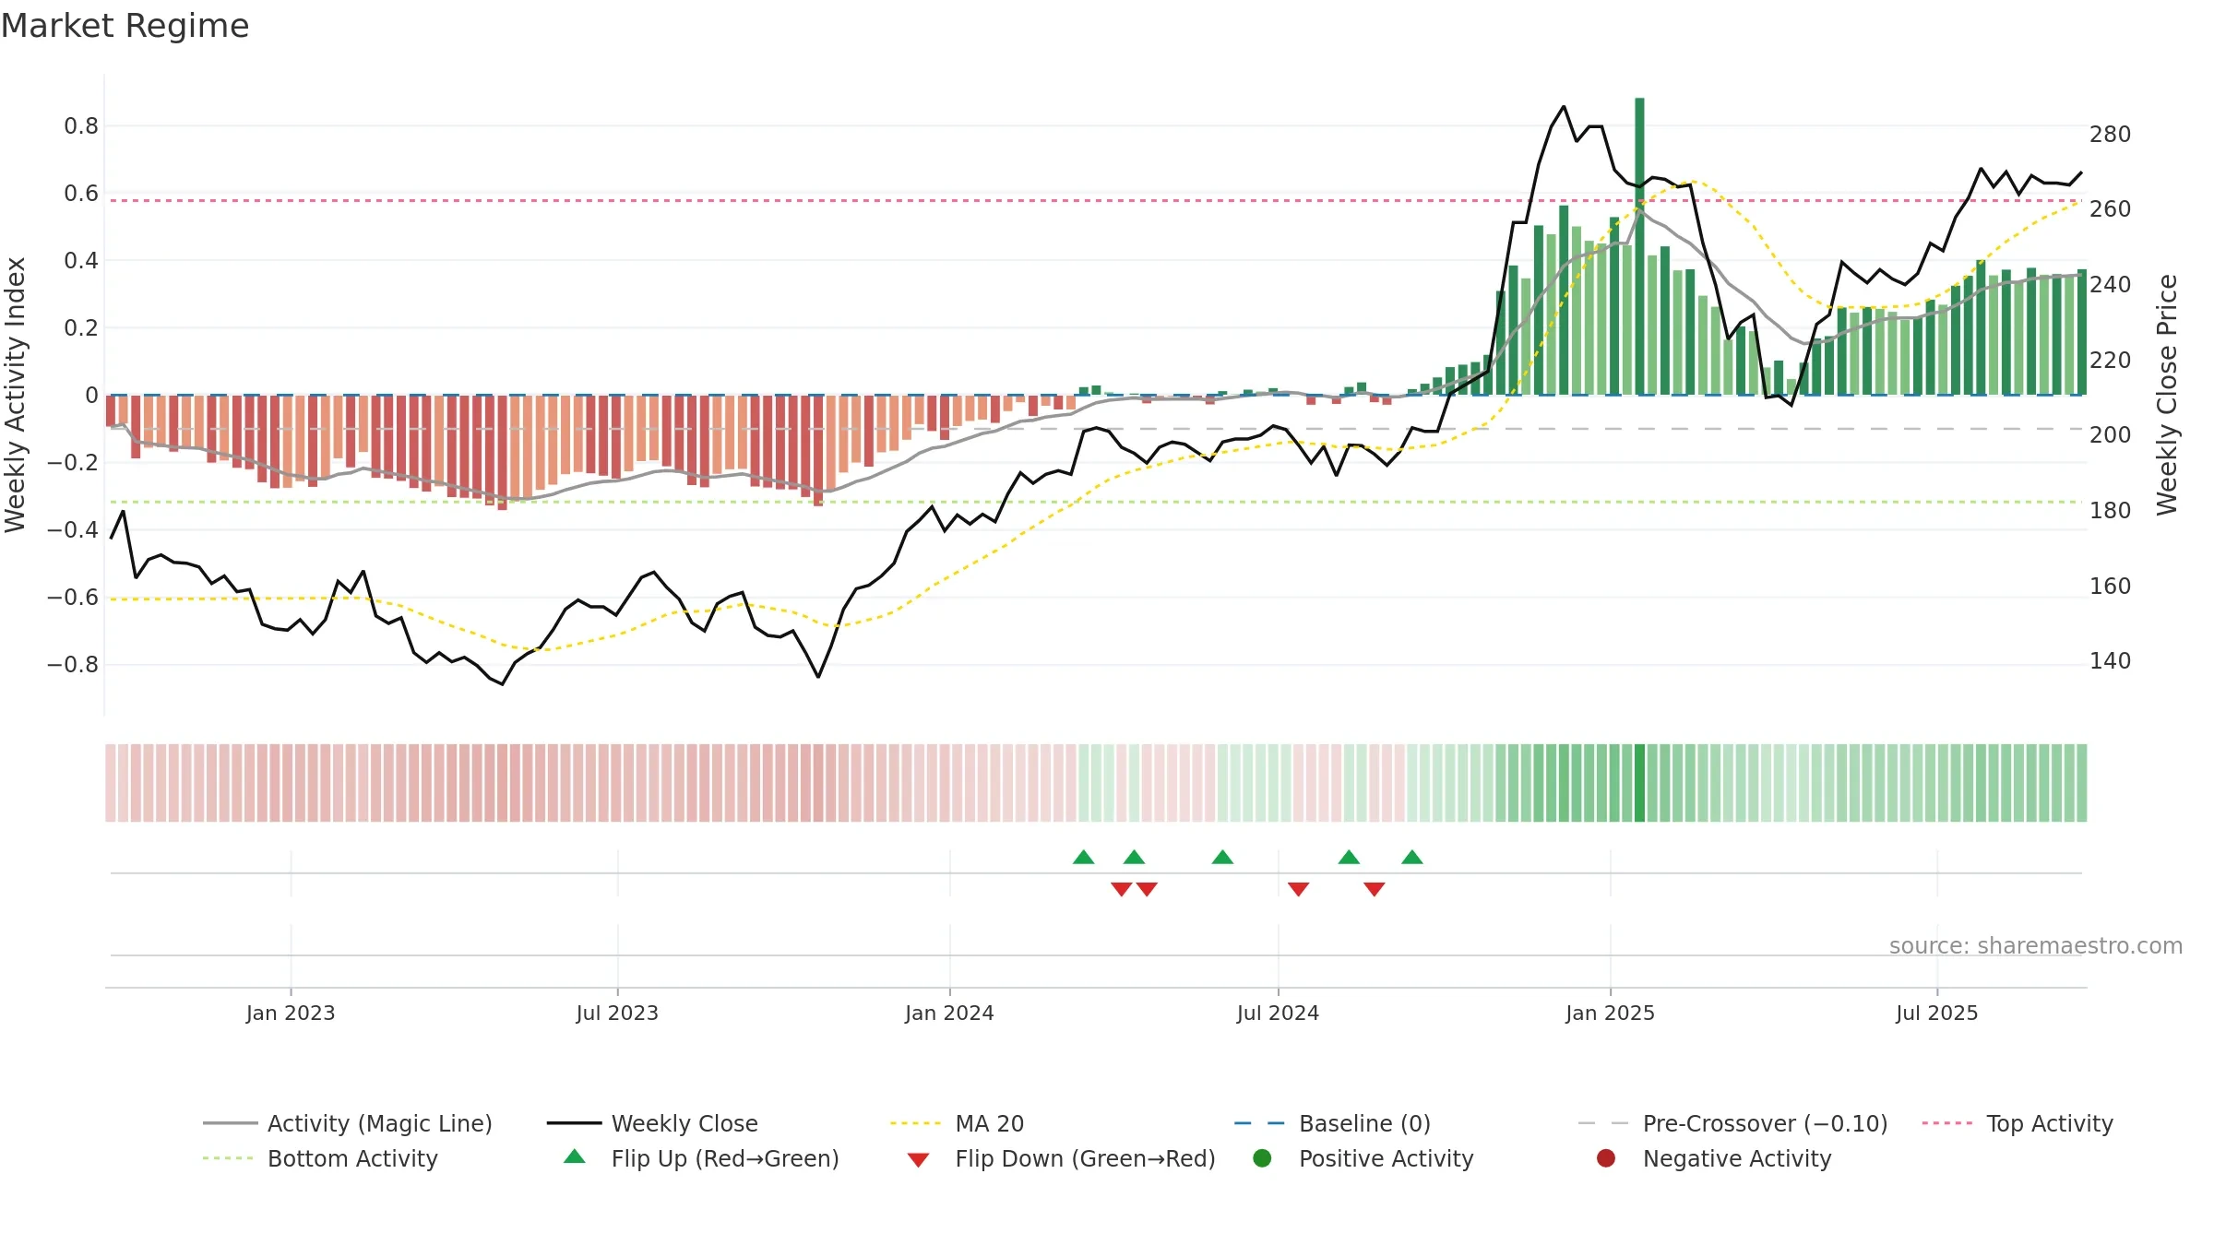Toggle the Flip Up (Red→Green) legend entry
The width and height of the screenshot is (2214, 1245).
701,1158
